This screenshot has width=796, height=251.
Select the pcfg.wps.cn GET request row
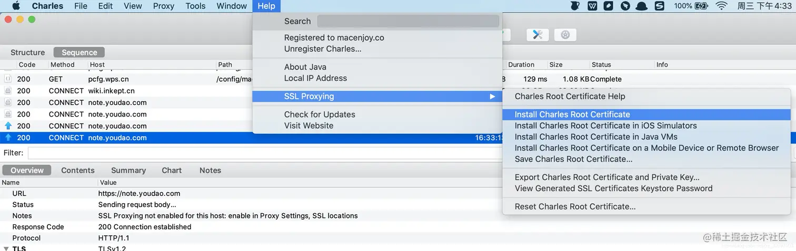pyautogui.click(x=126, y=79)
